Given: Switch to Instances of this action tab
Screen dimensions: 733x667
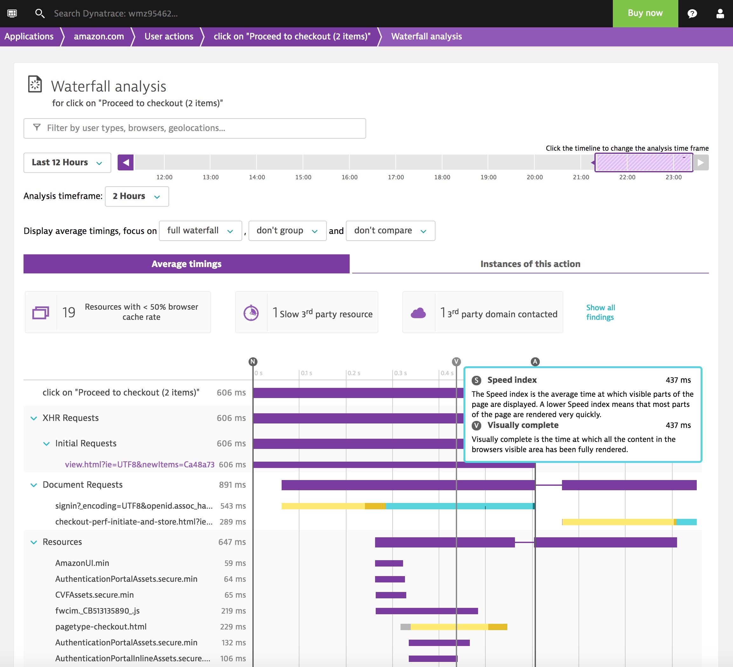Looking at the screenshot, I should (530, 264).
